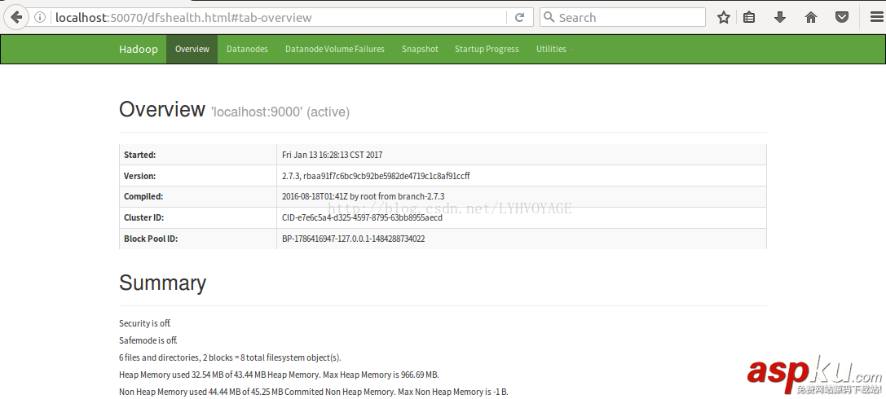Select the 'Heap Memory used 32.54 MB' line
The width and height of the screenshot is (886, 399).
(x=279, y=375)
